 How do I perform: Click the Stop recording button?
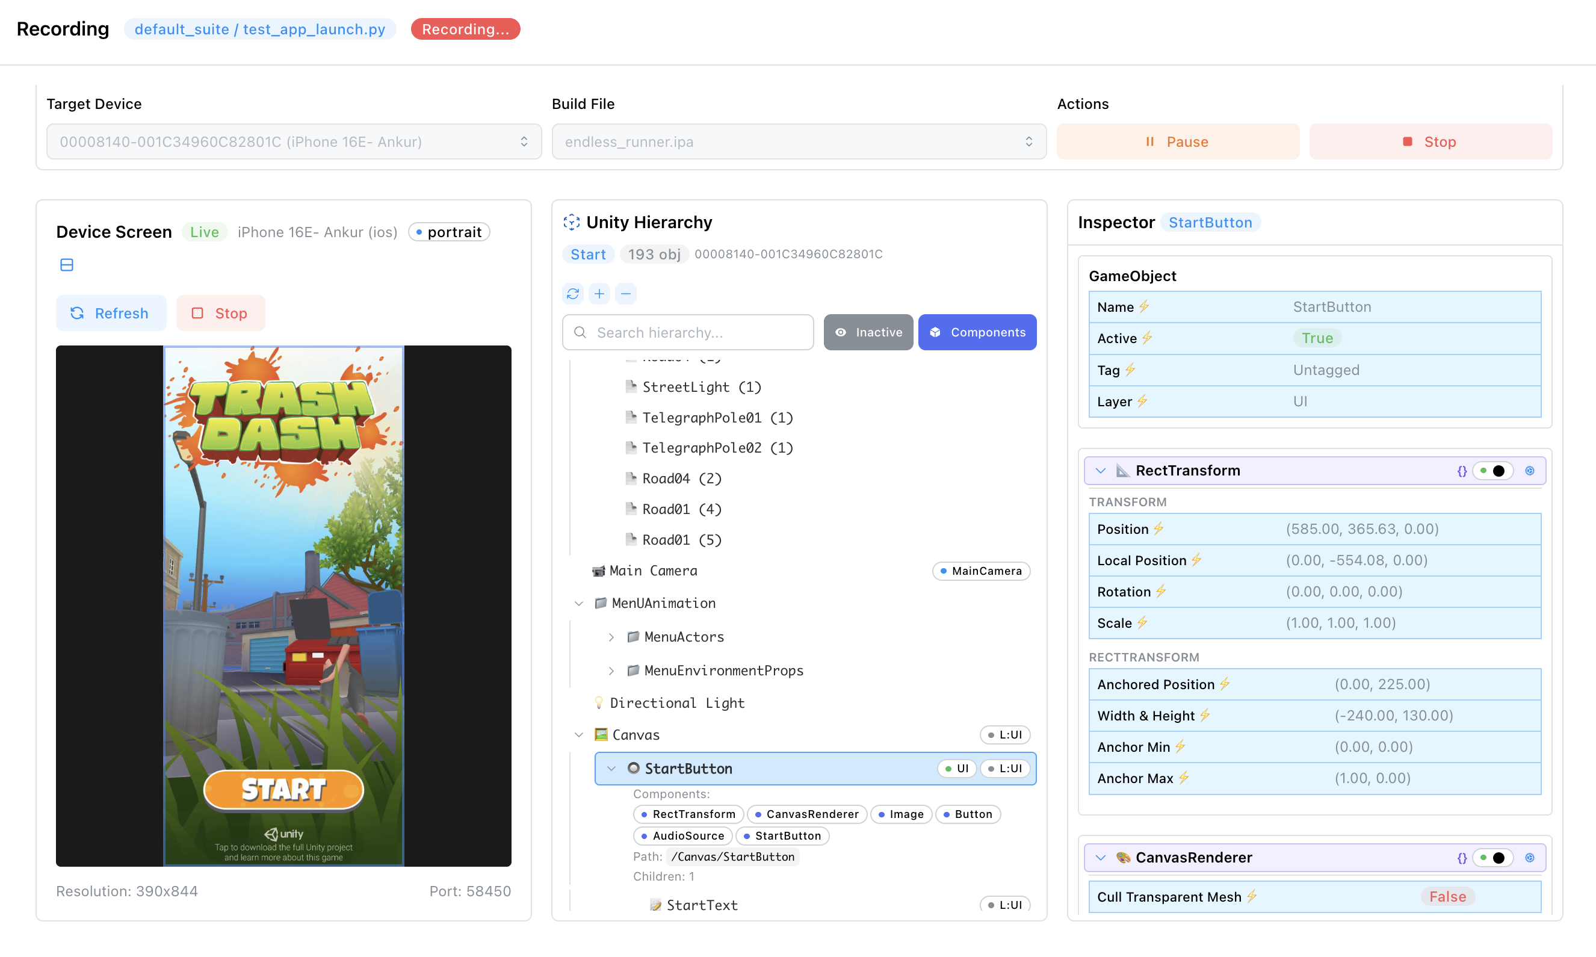tap(1431, 141)
